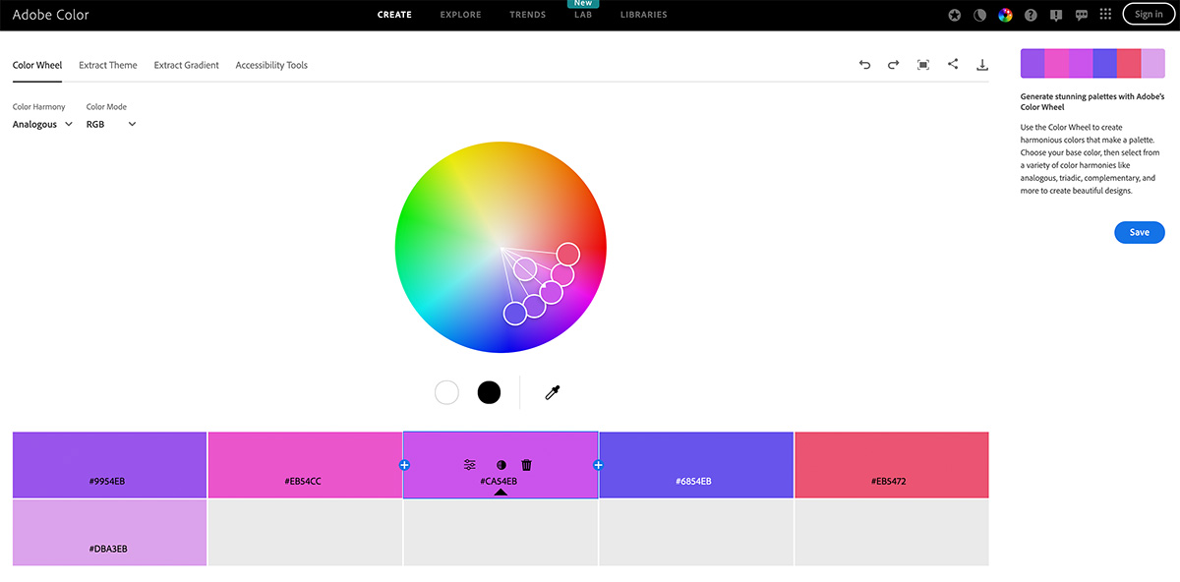The image size is (1180, 582).
Task: Open the Color Harmony Analogous dropdown
Action: [x=42, y=125]
